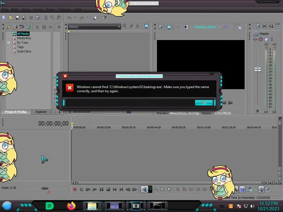Toggle Downmix Output in Master Bus
This screenshot has height=212, width=283.
pyautogui.click(x=264, y=26)
